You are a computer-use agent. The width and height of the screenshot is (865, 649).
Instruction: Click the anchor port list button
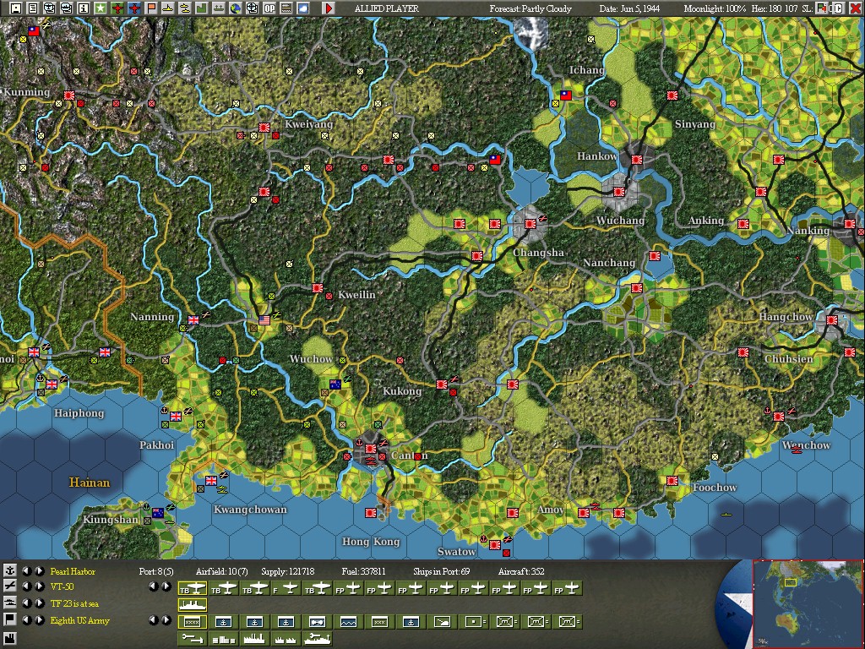pyautogui.click(x=9, y=570)
